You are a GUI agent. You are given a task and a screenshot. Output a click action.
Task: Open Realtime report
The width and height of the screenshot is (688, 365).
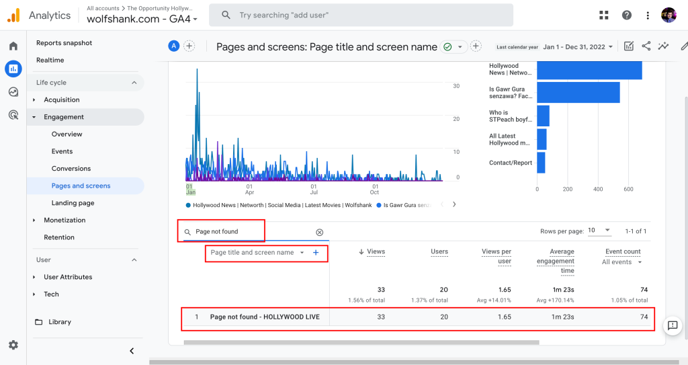pos(50,60)
